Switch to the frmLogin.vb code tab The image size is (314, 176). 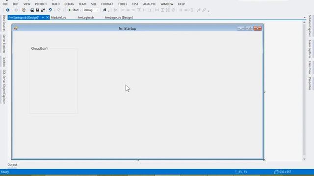click(86, 18)
